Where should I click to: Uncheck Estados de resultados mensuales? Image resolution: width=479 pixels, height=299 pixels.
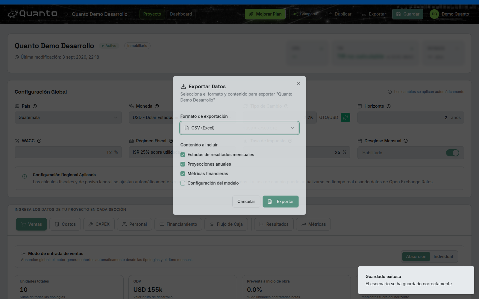[x=183, y=155]
